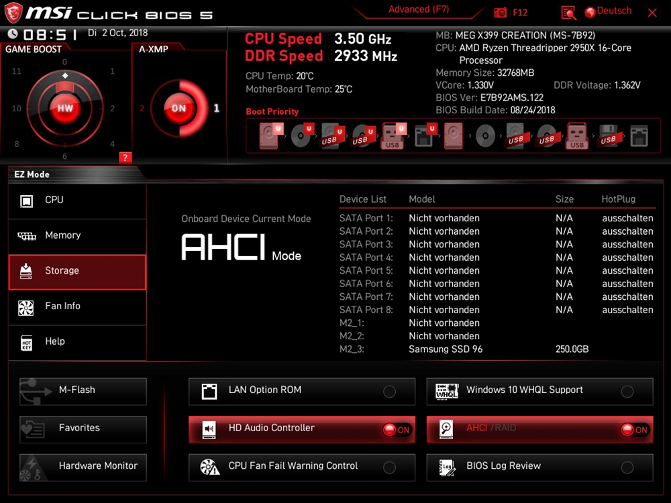Click the last network boot device icon
671x503 pixels.
(639, 137)
